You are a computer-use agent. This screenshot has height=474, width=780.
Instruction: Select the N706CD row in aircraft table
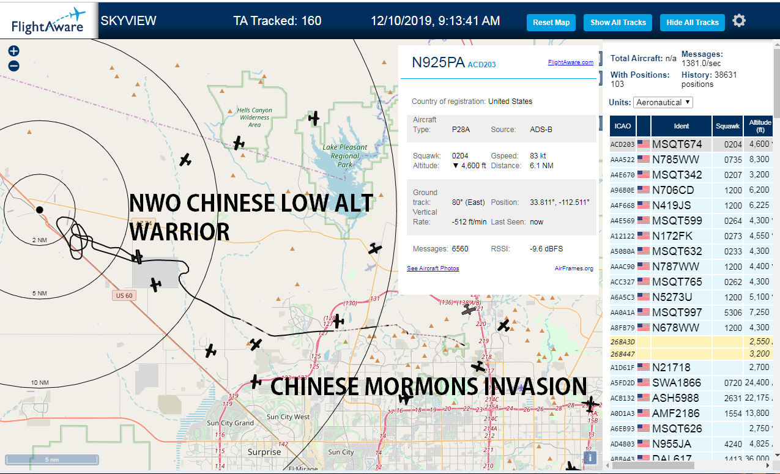coord(692,190)
